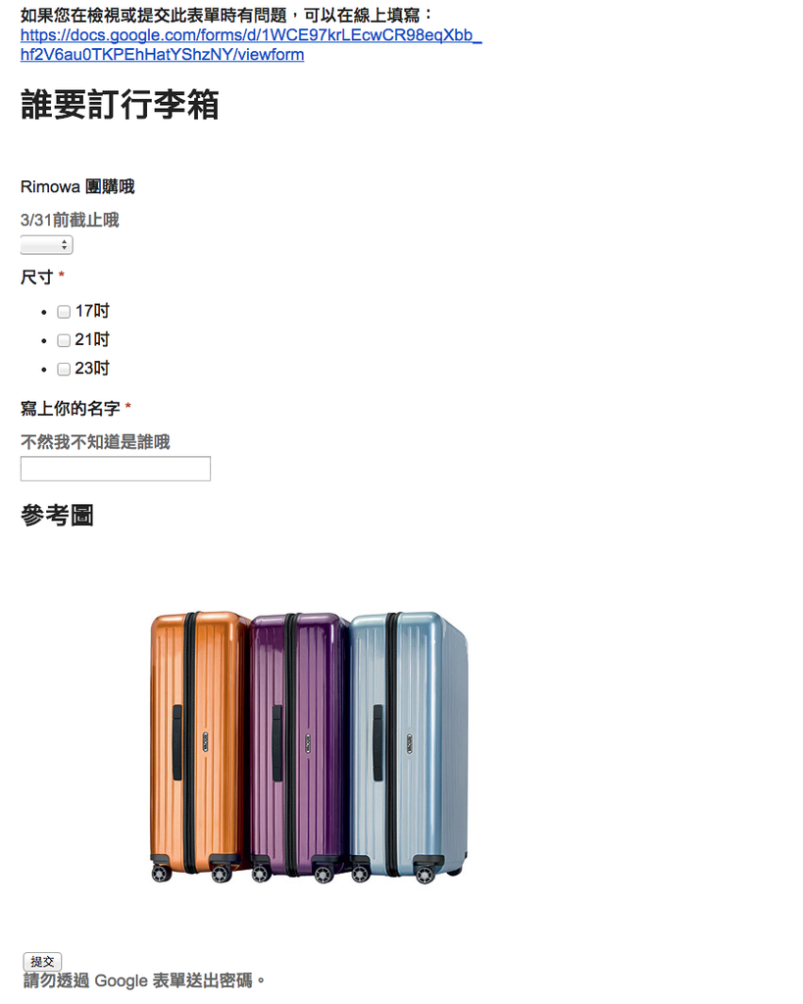This screenshot has width=803, height=1004.
Task: Click the 提交 submit button
Action: click(x=42, y=961)
